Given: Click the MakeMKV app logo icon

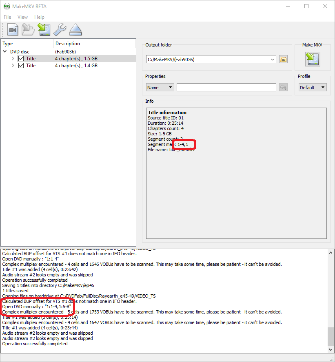Looking at the screenshot, I should pos(7,6).
